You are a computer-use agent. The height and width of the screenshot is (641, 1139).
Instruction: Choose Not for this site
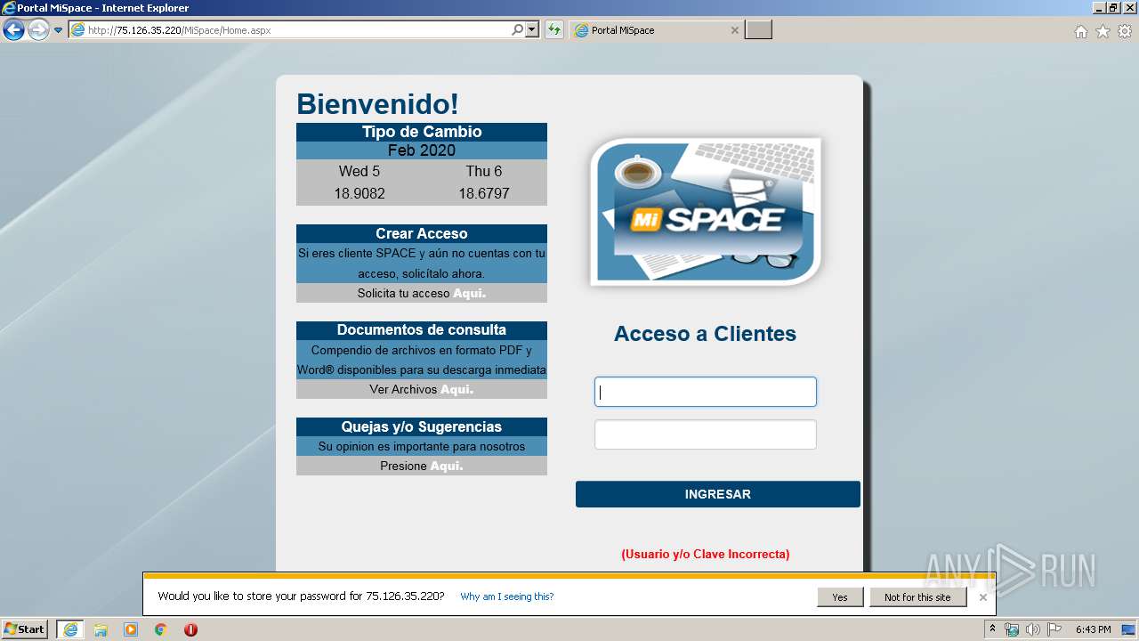click(917, 597)
